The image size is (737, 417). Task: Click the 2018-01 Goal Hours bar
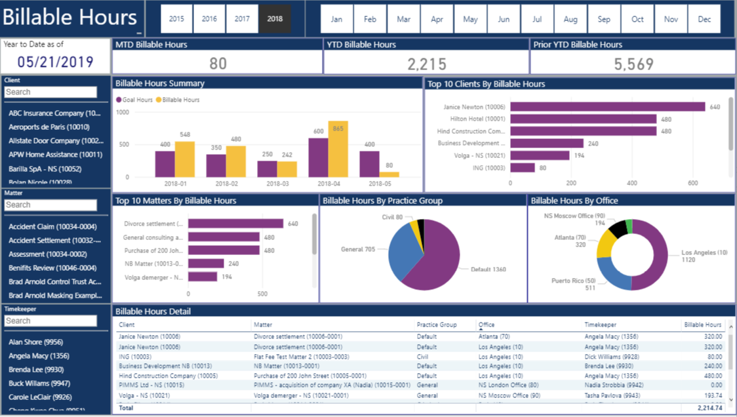[165, 164]
